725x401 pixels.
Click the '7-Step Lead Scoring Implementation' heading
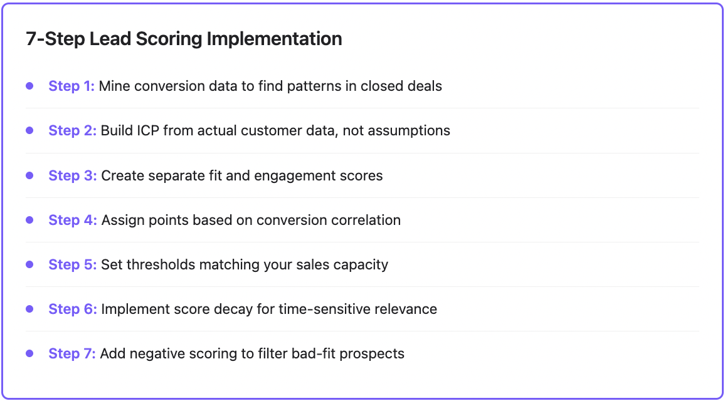tap(184, 39)
